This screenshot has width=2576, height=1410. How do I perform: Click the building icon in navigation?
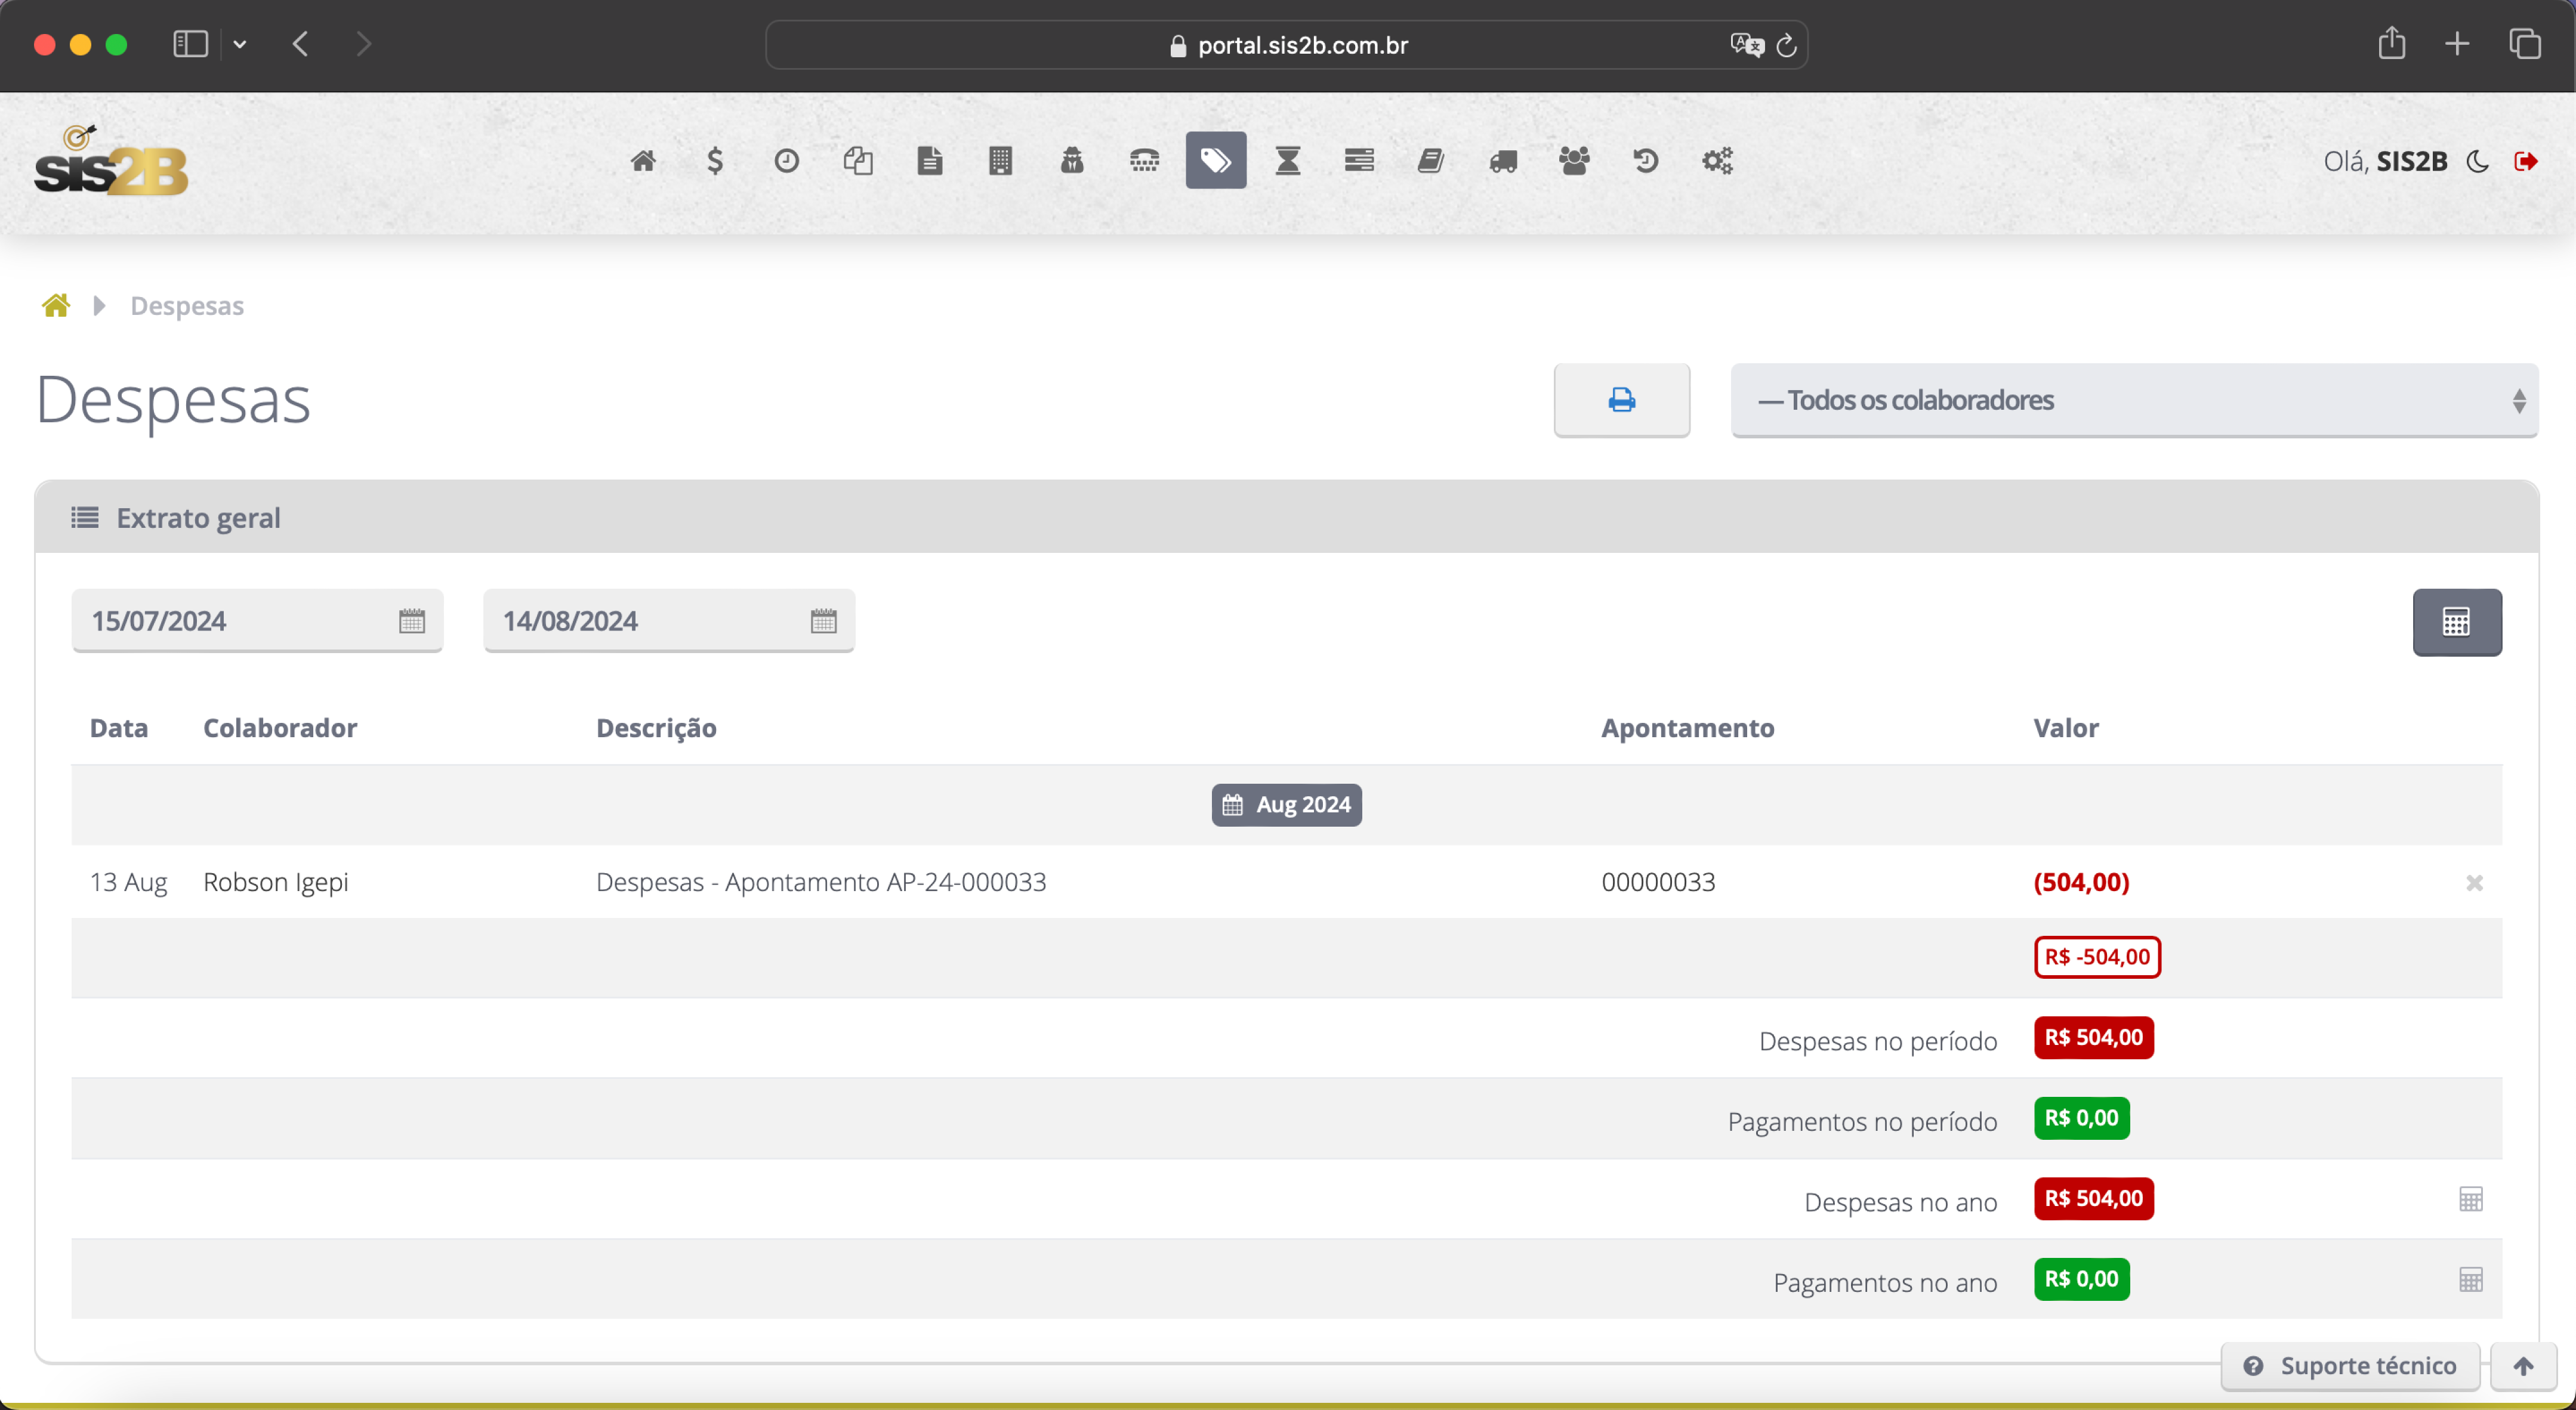pyautogui.click(x=1000, y=161)
